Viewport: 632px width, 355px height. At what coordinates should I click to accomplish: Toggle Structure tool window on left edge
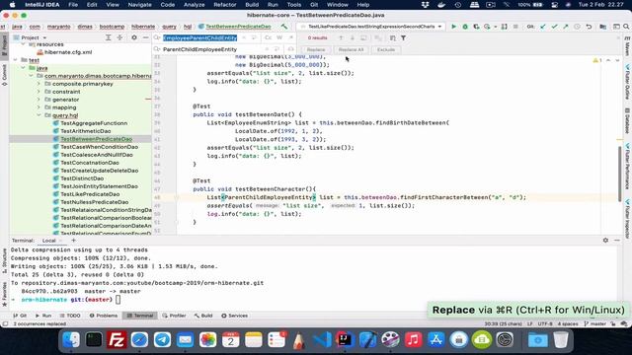click(x=4, y=261)
